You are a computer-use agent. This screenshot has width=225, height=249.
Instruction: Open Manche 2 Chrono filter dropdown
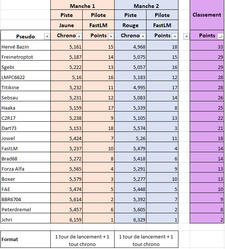click(x=143, y=37)
